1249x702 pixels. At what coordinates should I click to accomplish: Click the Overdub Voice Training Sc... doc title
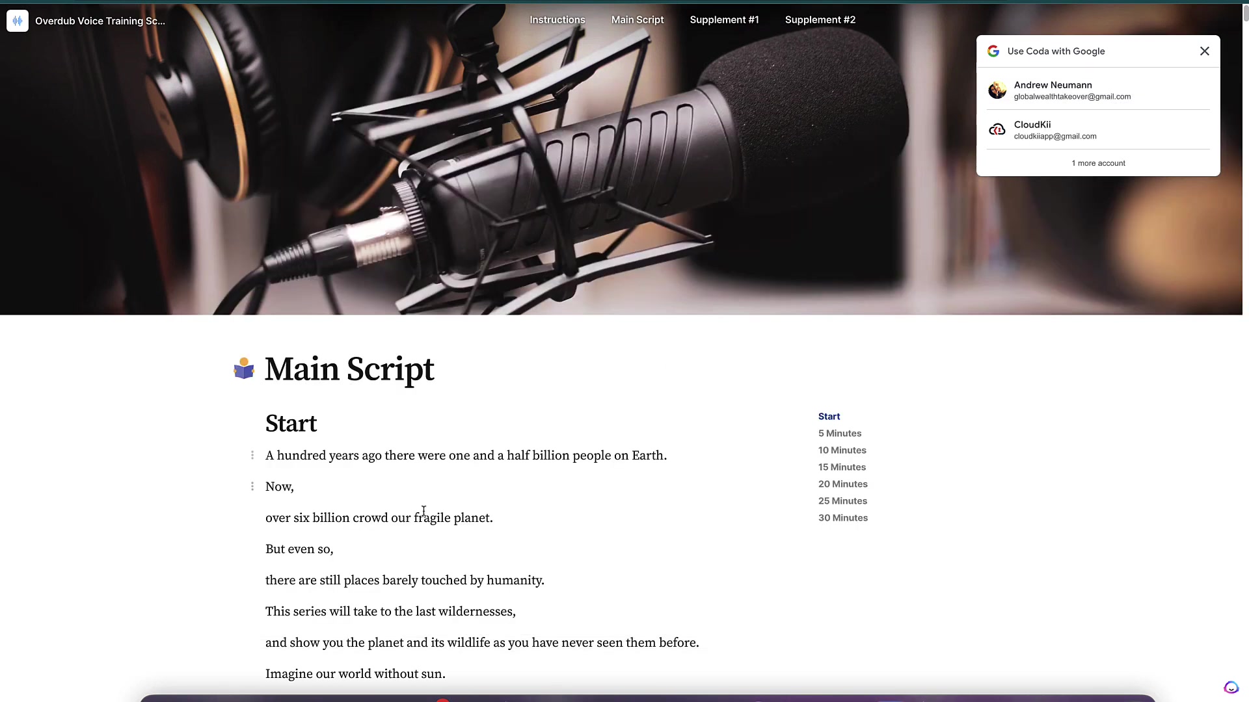[100, 21]
